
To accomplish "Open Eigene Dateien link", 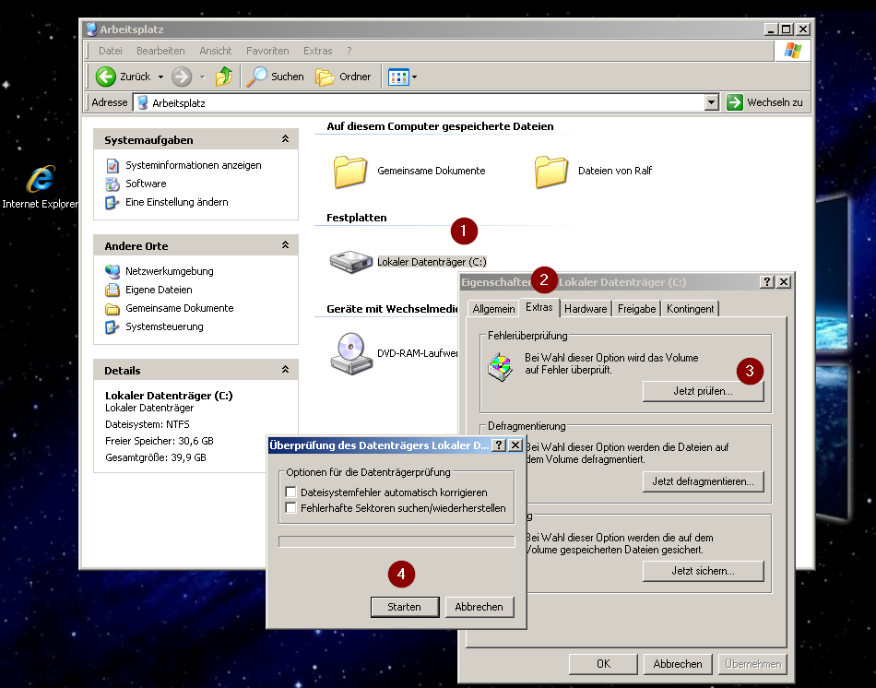I will (159, 290).
